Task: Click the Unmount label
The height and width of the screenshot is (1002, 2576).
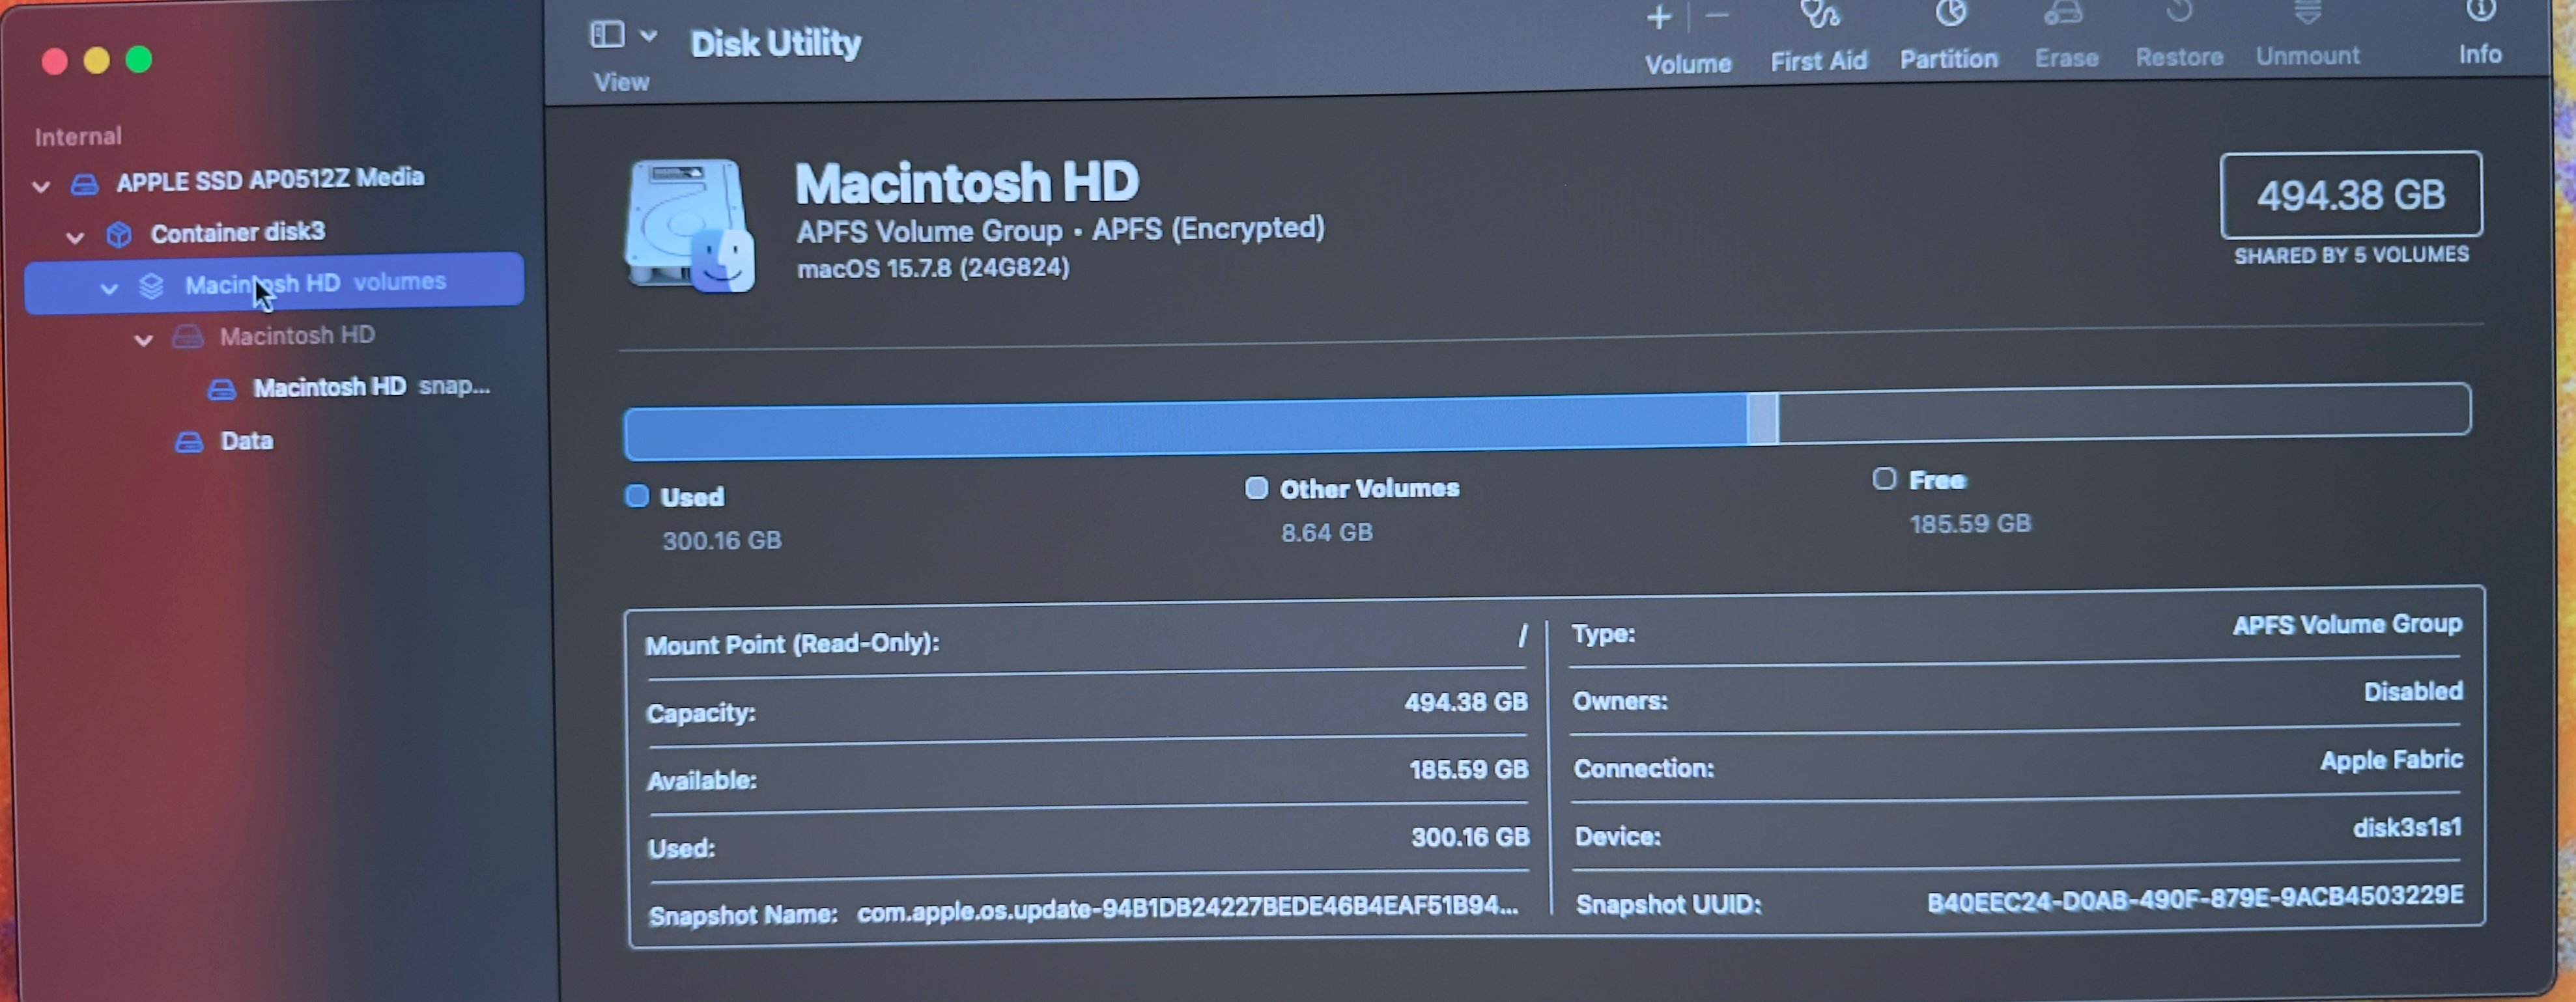Action: (2307, 56)
